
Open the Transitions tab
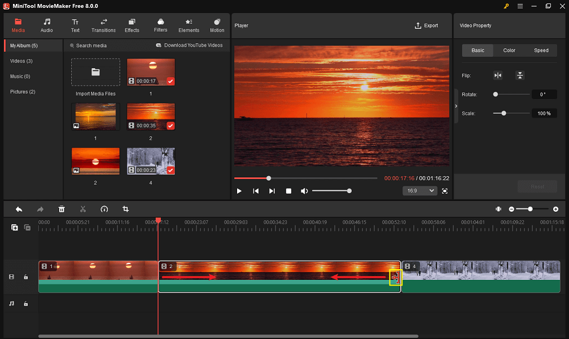click(103, 26)
